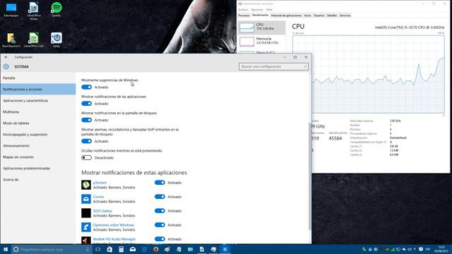Turn off µTorrent notifications switch

point(160,183)
